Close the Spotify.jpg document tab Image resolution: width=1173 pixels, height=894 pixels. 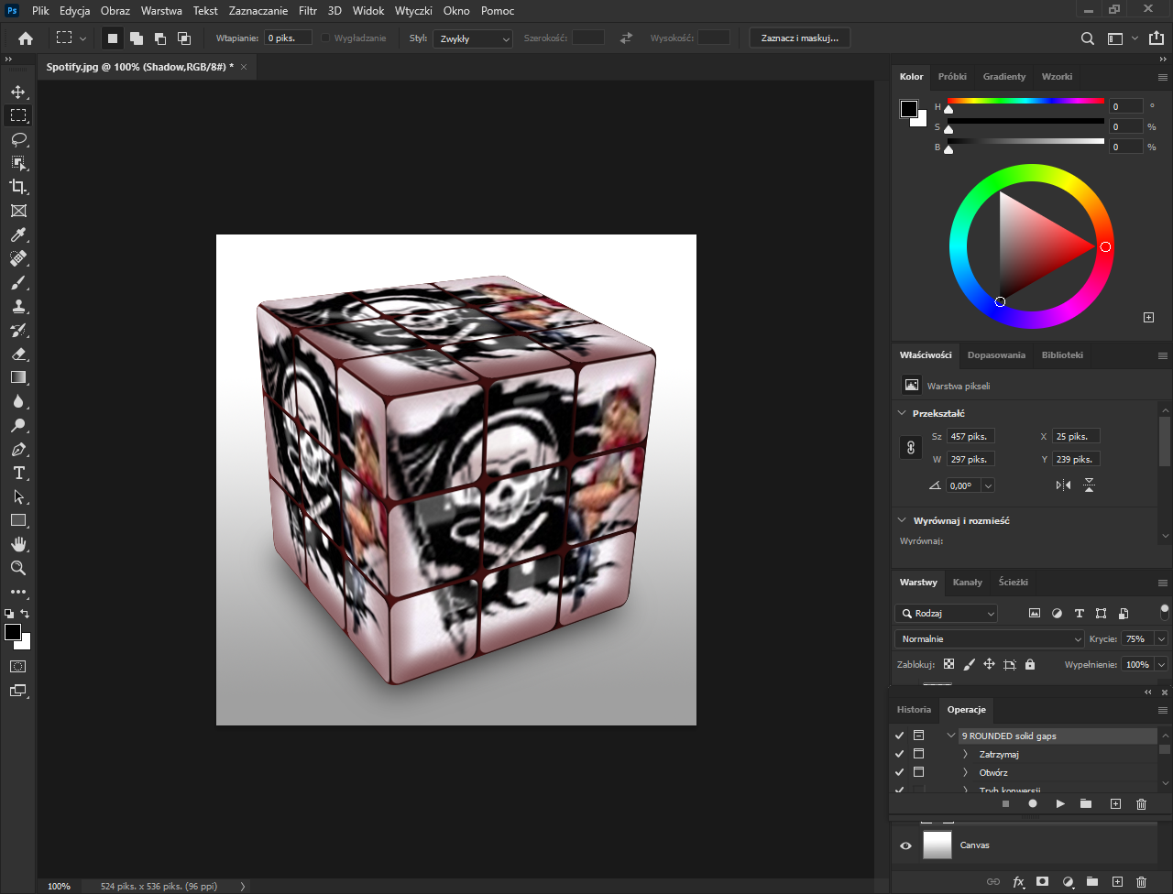244,67
